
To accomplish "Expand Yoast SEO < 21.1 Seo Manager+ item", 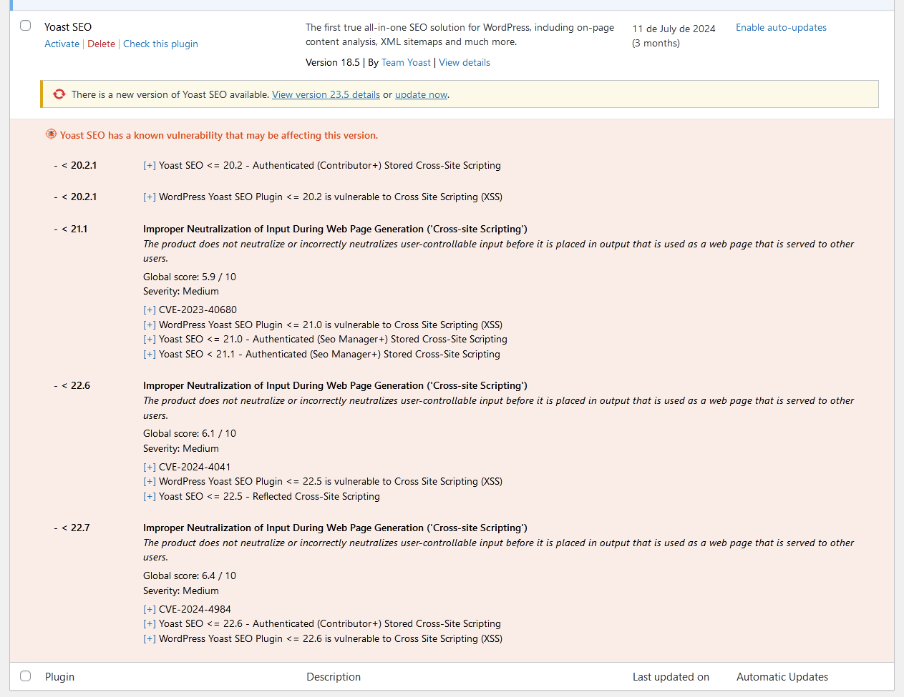I will (150, 355).
